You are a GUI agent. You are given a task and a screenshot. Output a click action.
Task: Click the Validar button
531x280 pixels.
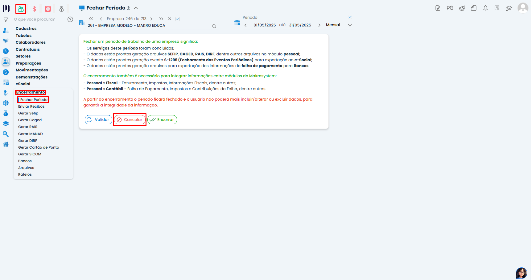[98, 120]
